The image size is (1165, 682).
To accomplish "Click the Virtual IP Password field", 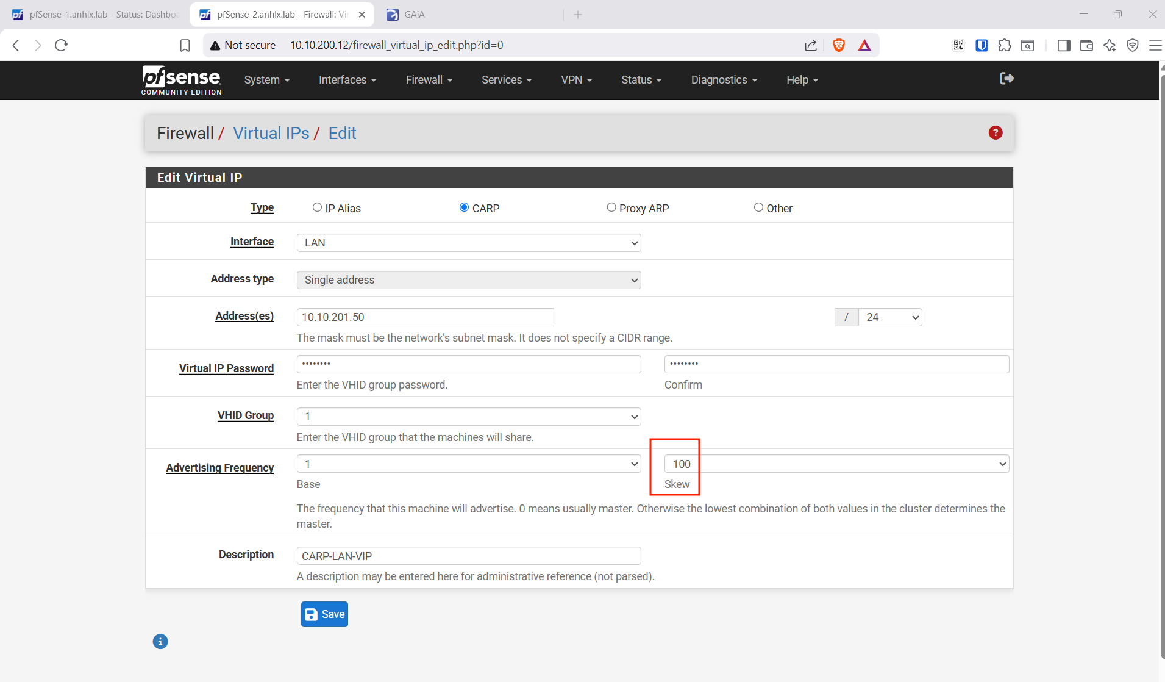I will pos(469,364).
